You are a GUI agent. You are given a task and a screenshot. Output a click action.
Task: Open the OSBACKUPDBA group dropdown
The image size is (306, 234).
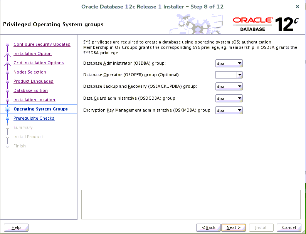229,87
